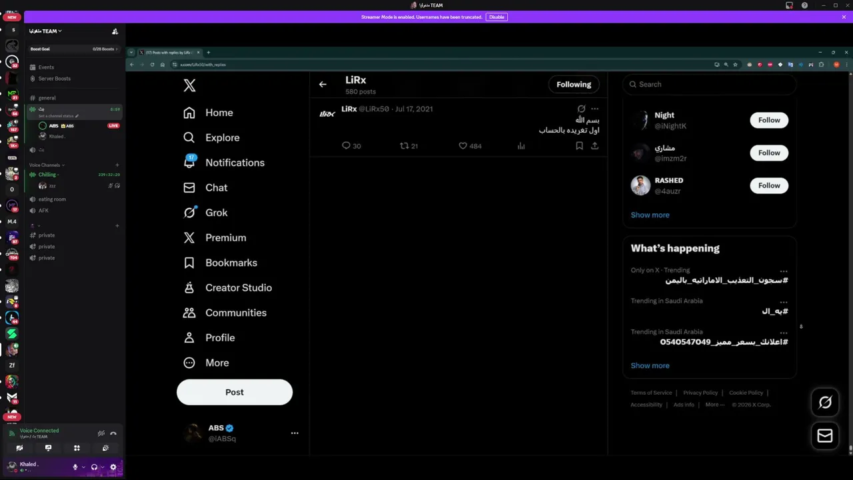Image resolution: width=853 pixels, height=480 pixels.
Task: Click the X search field
Action: (x=710, y=84)
